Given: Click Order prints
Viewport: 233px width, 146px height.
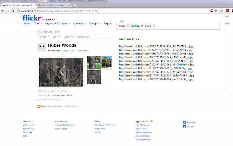Looking at the screenshot, I should coord(69,36).
